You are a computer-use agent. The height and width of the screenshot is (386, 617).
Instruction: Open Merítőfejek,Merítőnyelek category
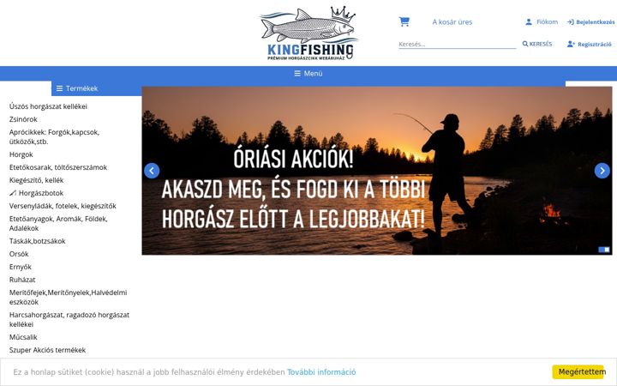coord(68,298)
